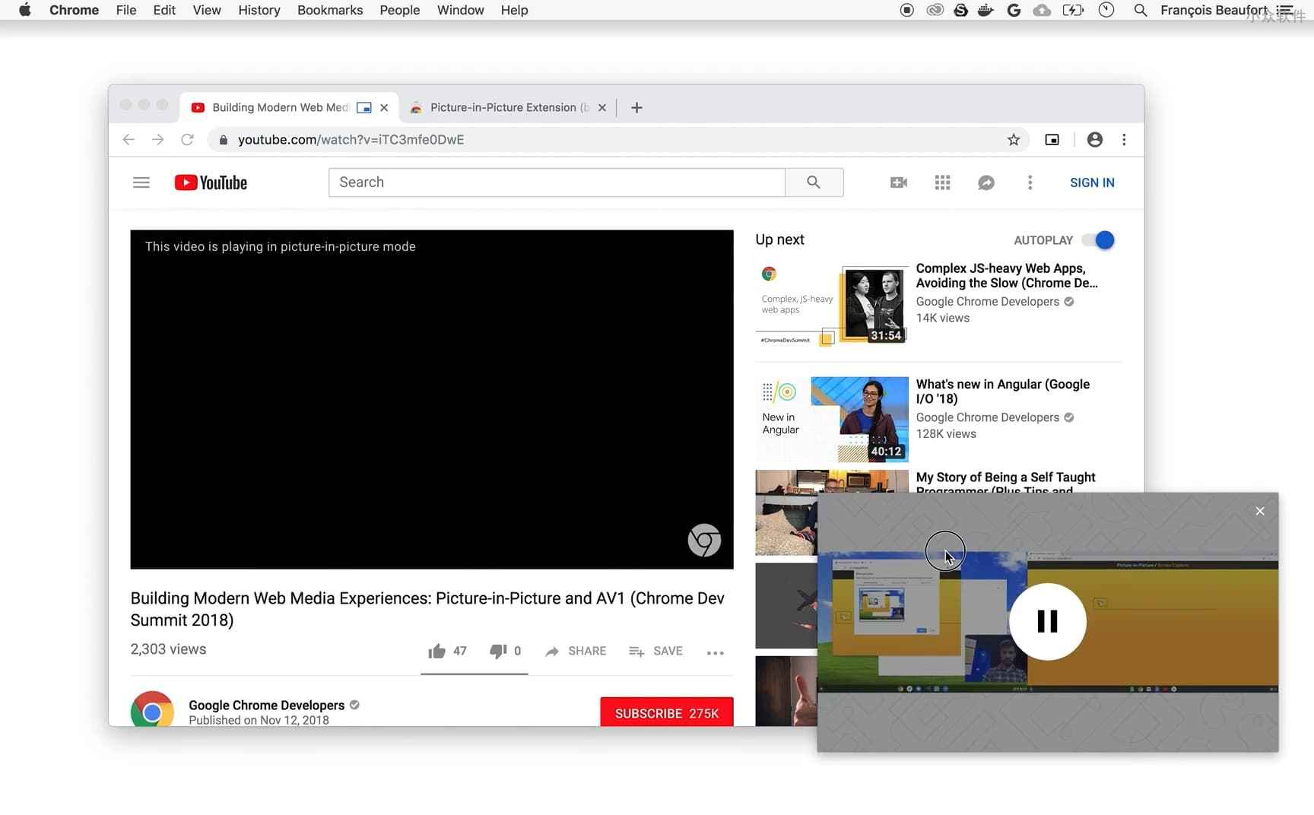Click the SIGN IN link
1314x815 pixels.
pyautogui.click(x=1092, y=182)
